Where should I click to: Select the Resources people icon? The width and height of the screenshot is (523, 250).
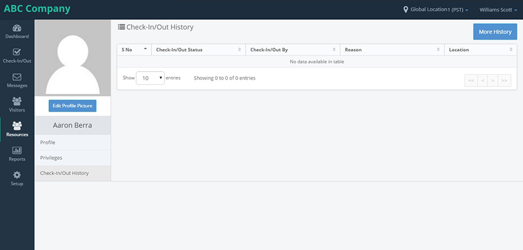[x=17, y=126]
